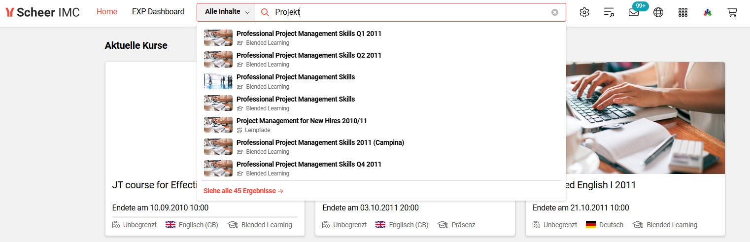Clear the search field with X icon

(555, 12)
